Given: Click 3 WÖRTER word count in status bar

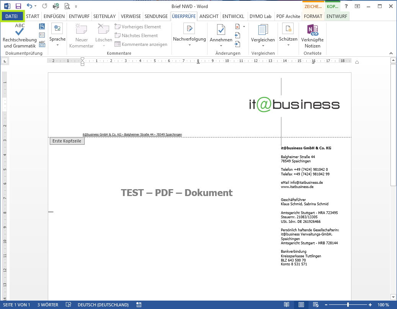Looking at the screenshot, I should pyautogui.click(x=48, y=305).
